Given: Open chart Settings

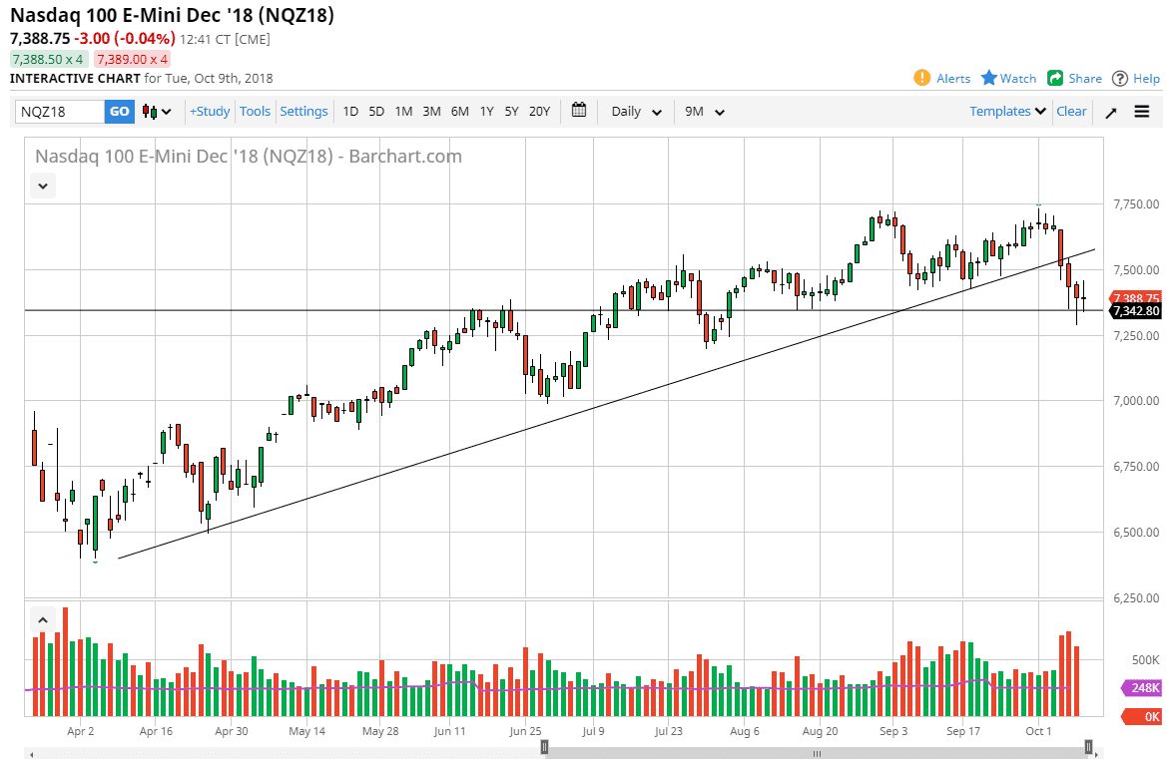Looking at the screenshot, I should [x=303, y=111].
